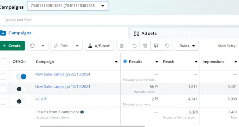Click the Search and filter field
Image resolution: width=239 pixels, height=127 pixels.
119,20
